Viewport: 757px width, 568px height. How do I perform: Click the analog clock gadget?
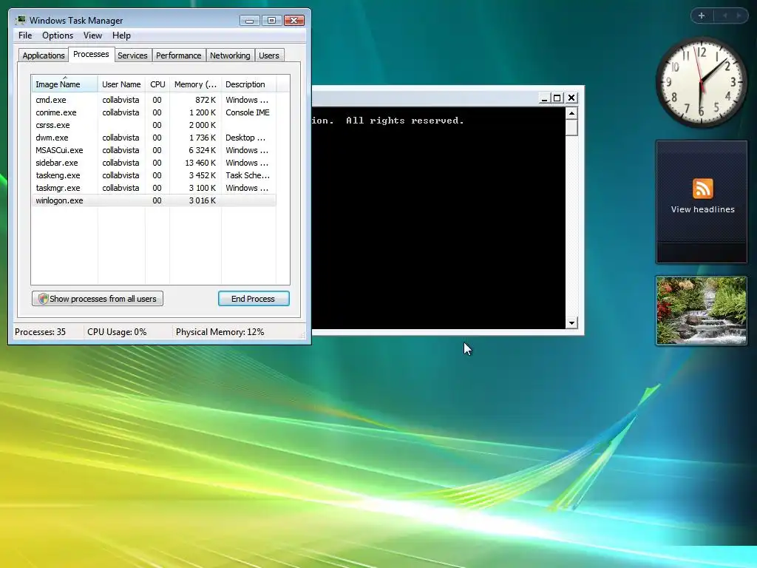701,83
